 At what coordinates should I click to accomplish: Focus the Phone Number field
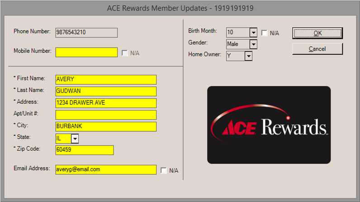86,33
